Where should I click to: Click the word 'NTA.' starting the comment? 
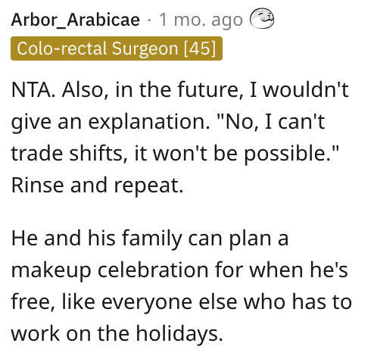[x=33, y=89]
